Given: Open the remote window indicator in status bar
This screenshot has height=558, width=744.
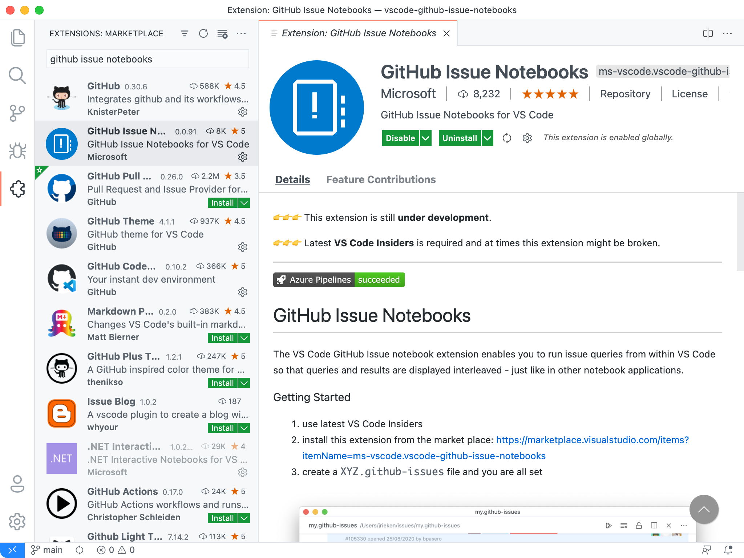Looking at the screenshot, I should point(12,550).
